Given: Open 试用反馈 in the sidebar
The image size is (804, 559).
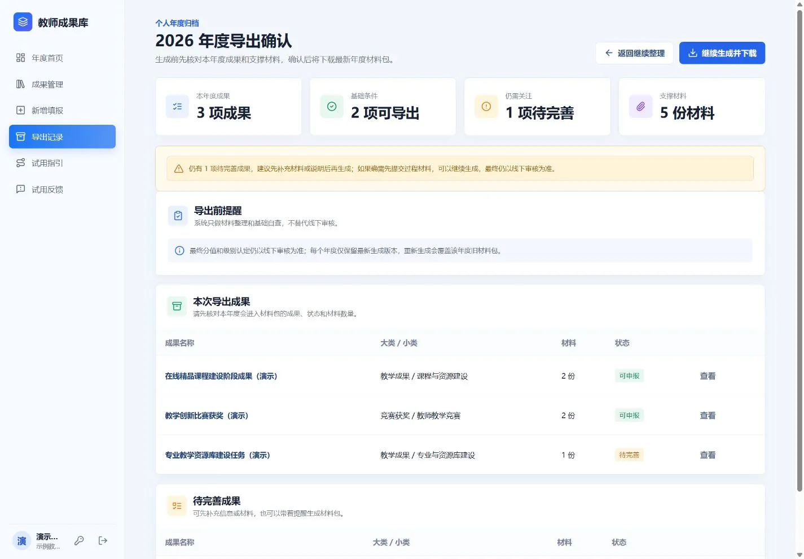Looking at the screenshot, I should click(x=62, y=189).
